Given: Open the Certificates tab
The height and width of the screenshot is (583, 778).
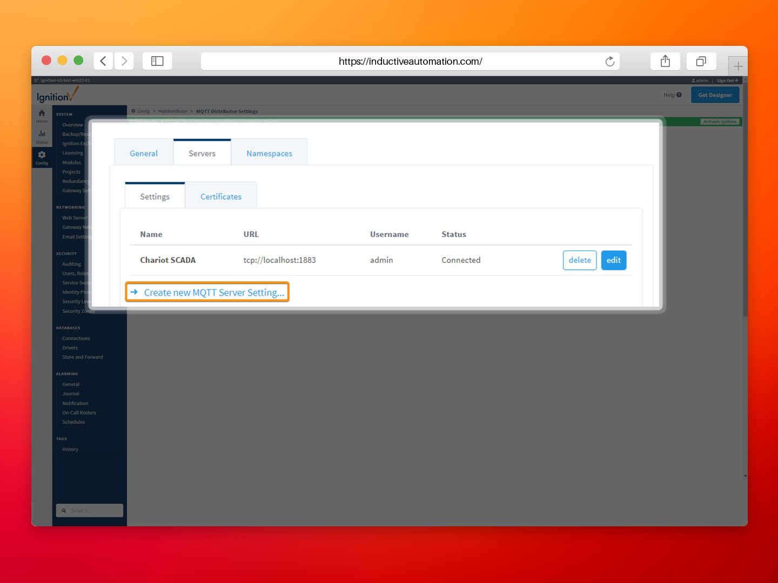Looking at the screenshot, I should click(x=220, y=196).
